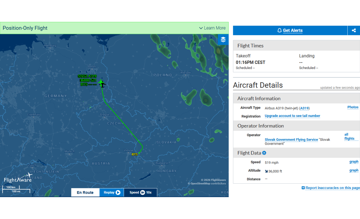The image size is (360, 219).
Task: Click the Replay play icon
Action: pyautogui.click(x=118, y=193)
